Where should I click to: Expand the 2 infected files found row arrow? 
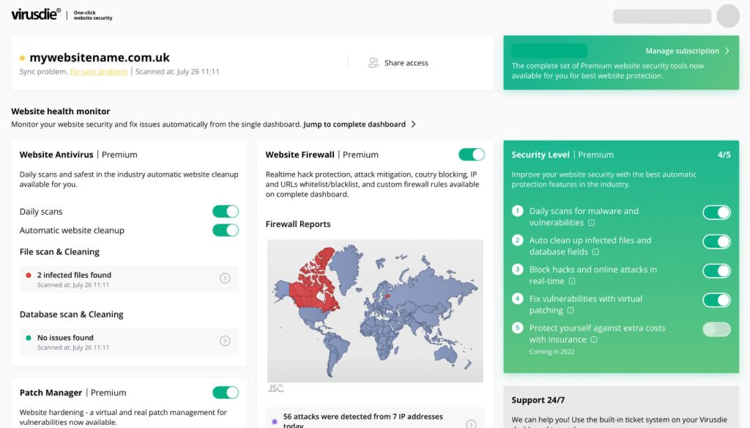pyautogui.click(x=225, y=278)
